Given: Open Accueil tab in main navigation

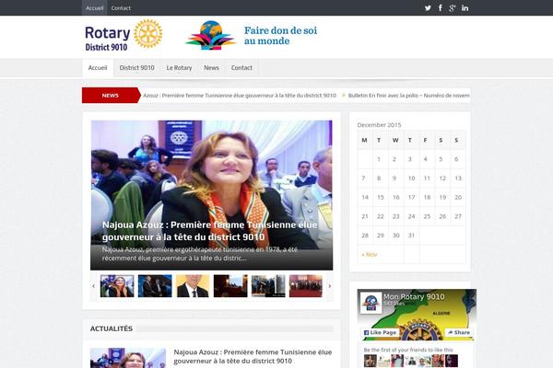Looking at the screenshot, I should click(98, 67).
